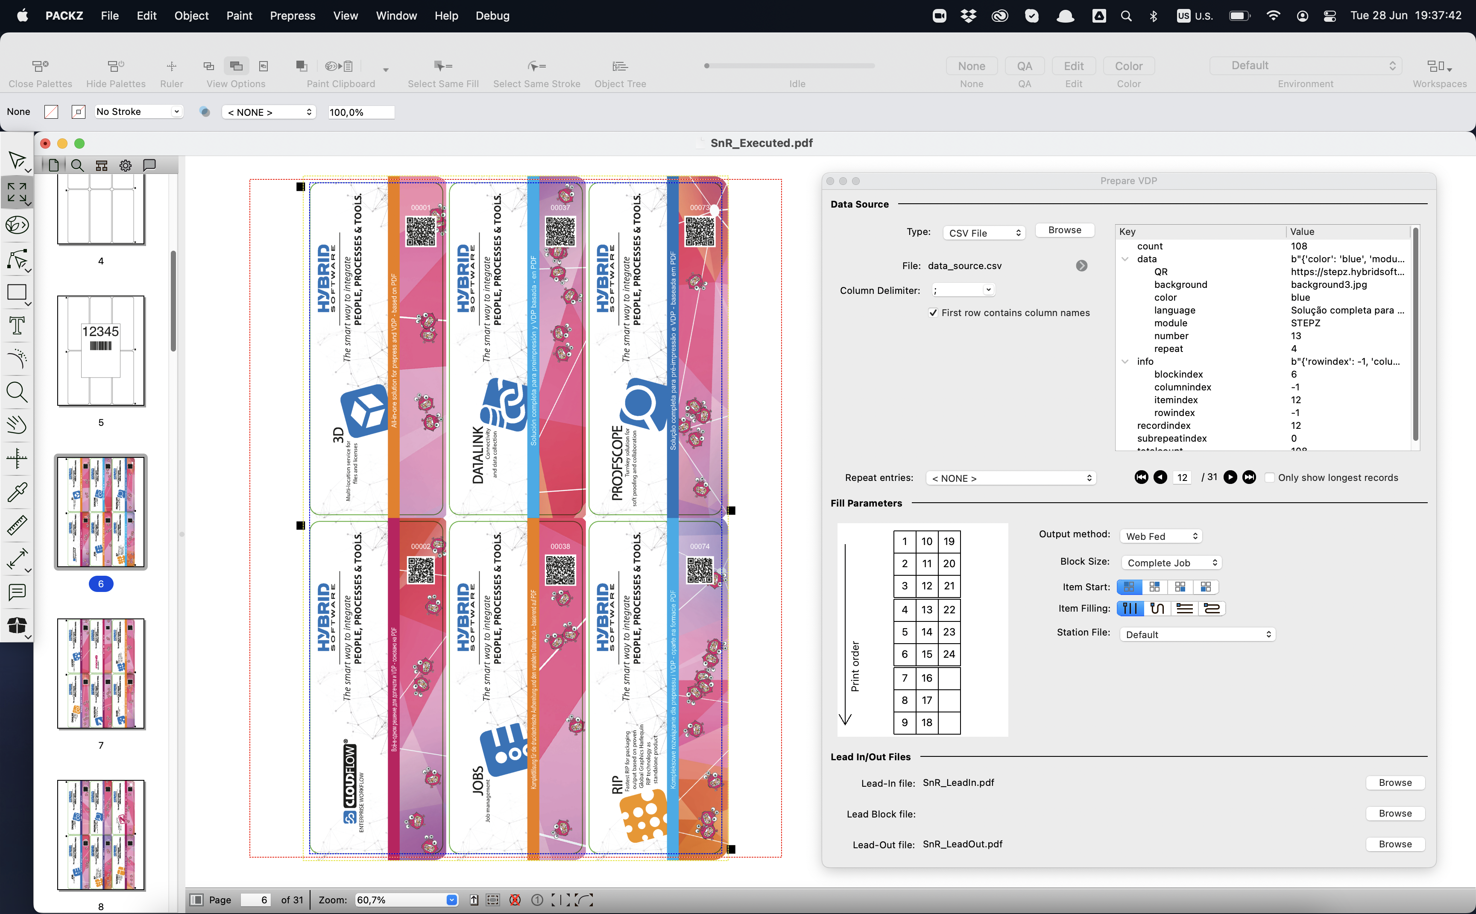Uncheck First row contains column names
The image size is (1476, 914).
tap(933, 313)
